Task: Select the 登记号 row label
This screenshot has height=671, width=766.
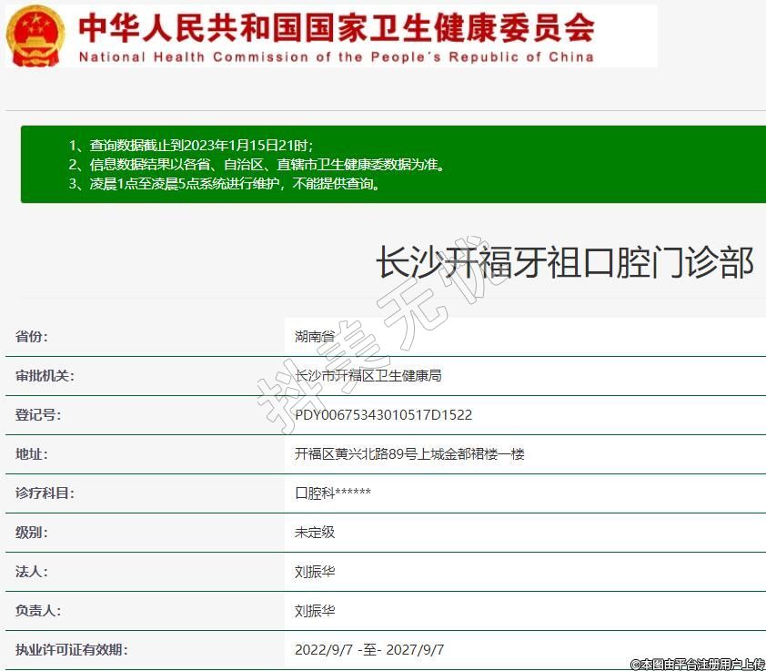Action: (x=38, y=415)
